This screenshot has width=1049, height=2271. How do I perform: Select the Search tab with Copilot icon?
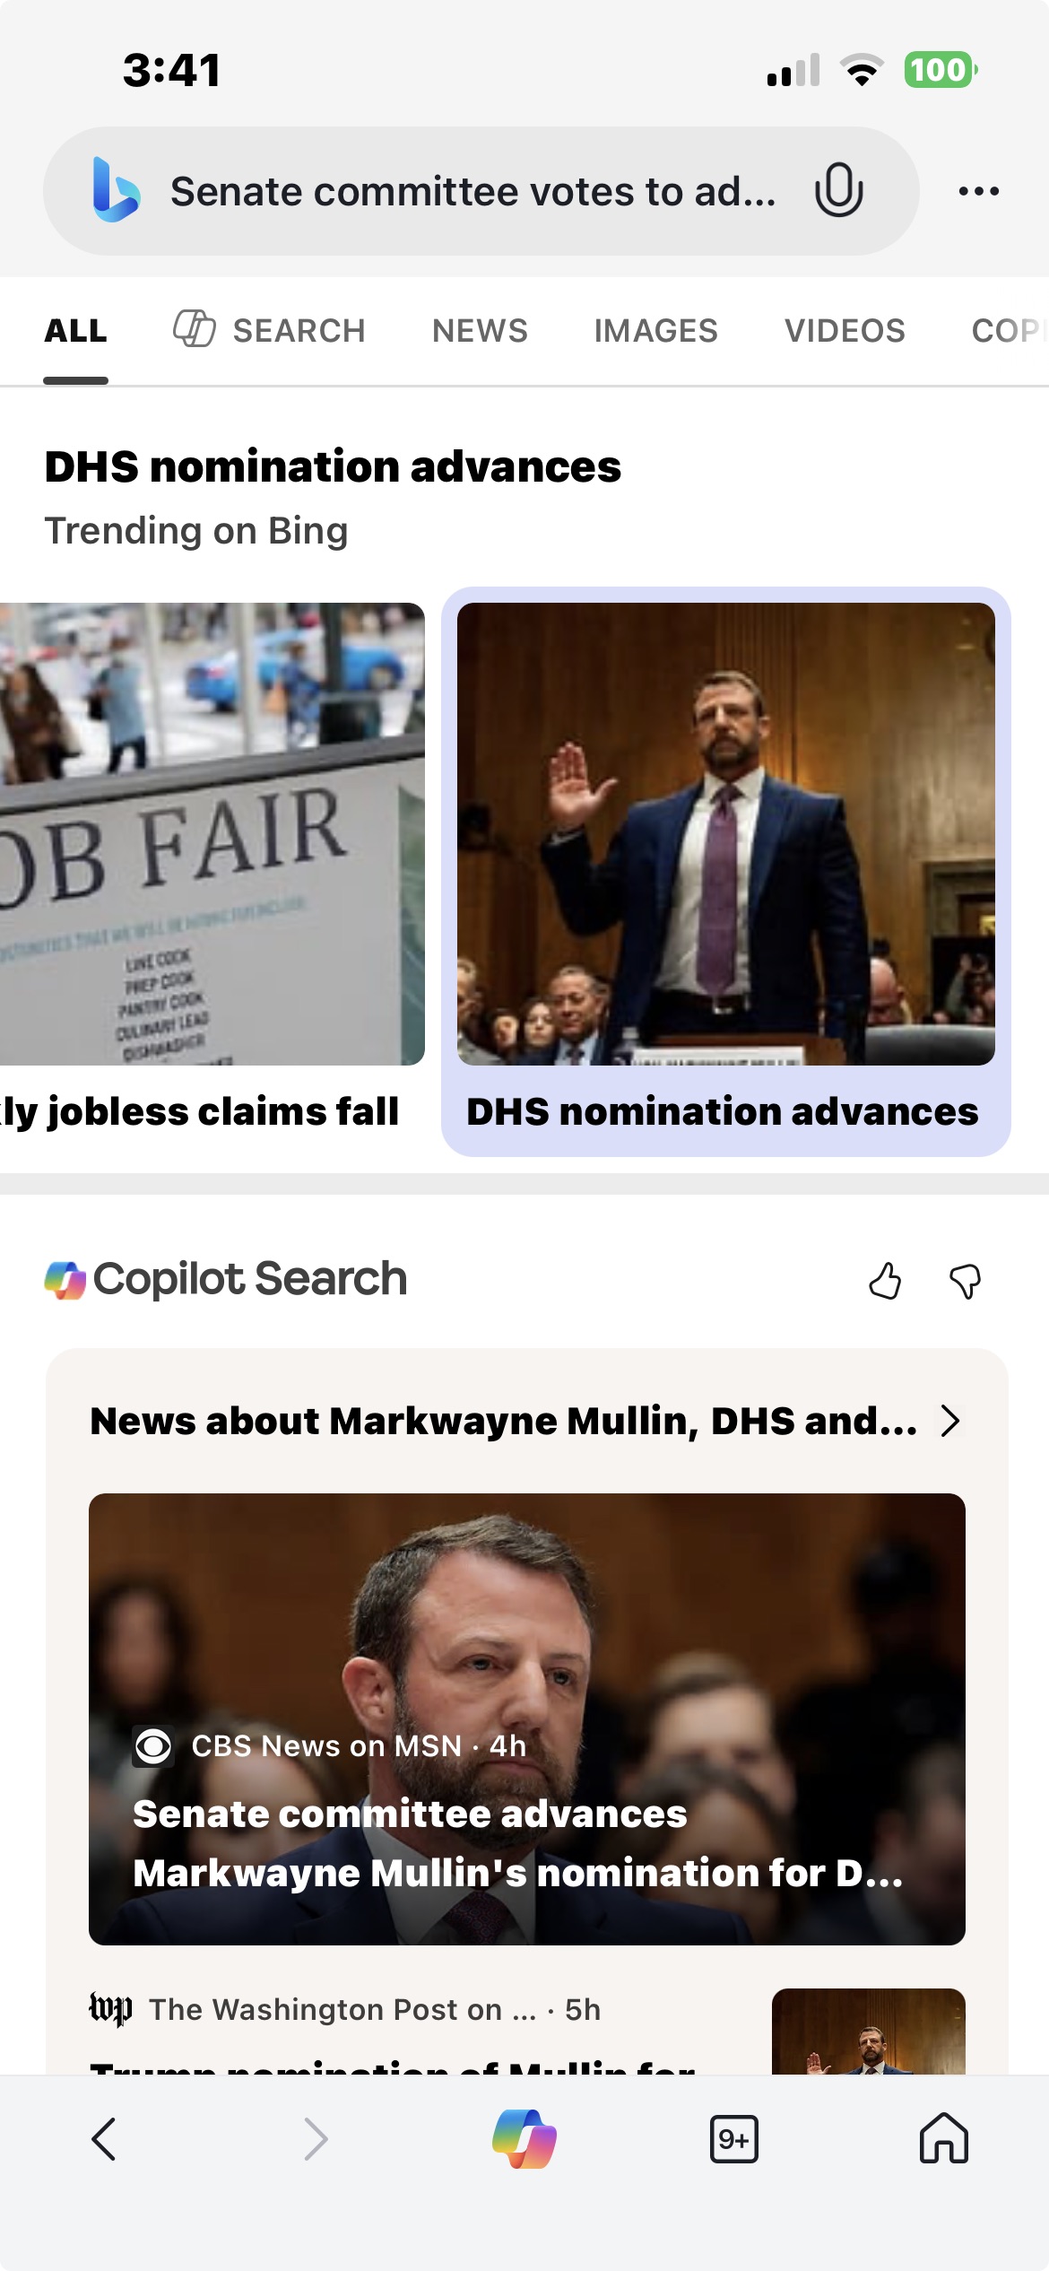pos(269,331)
